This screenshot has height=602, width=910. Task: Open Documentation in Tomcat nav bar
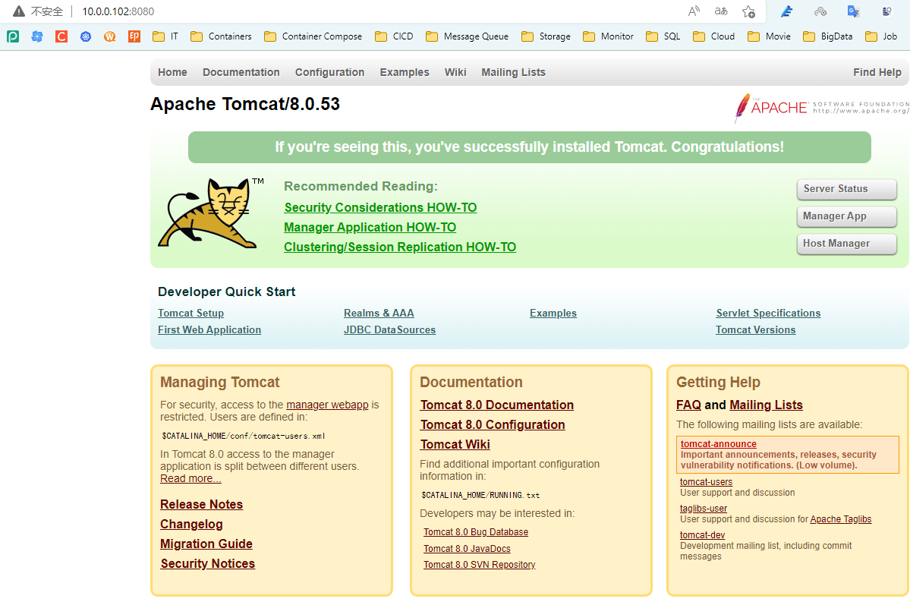(241, 73)
